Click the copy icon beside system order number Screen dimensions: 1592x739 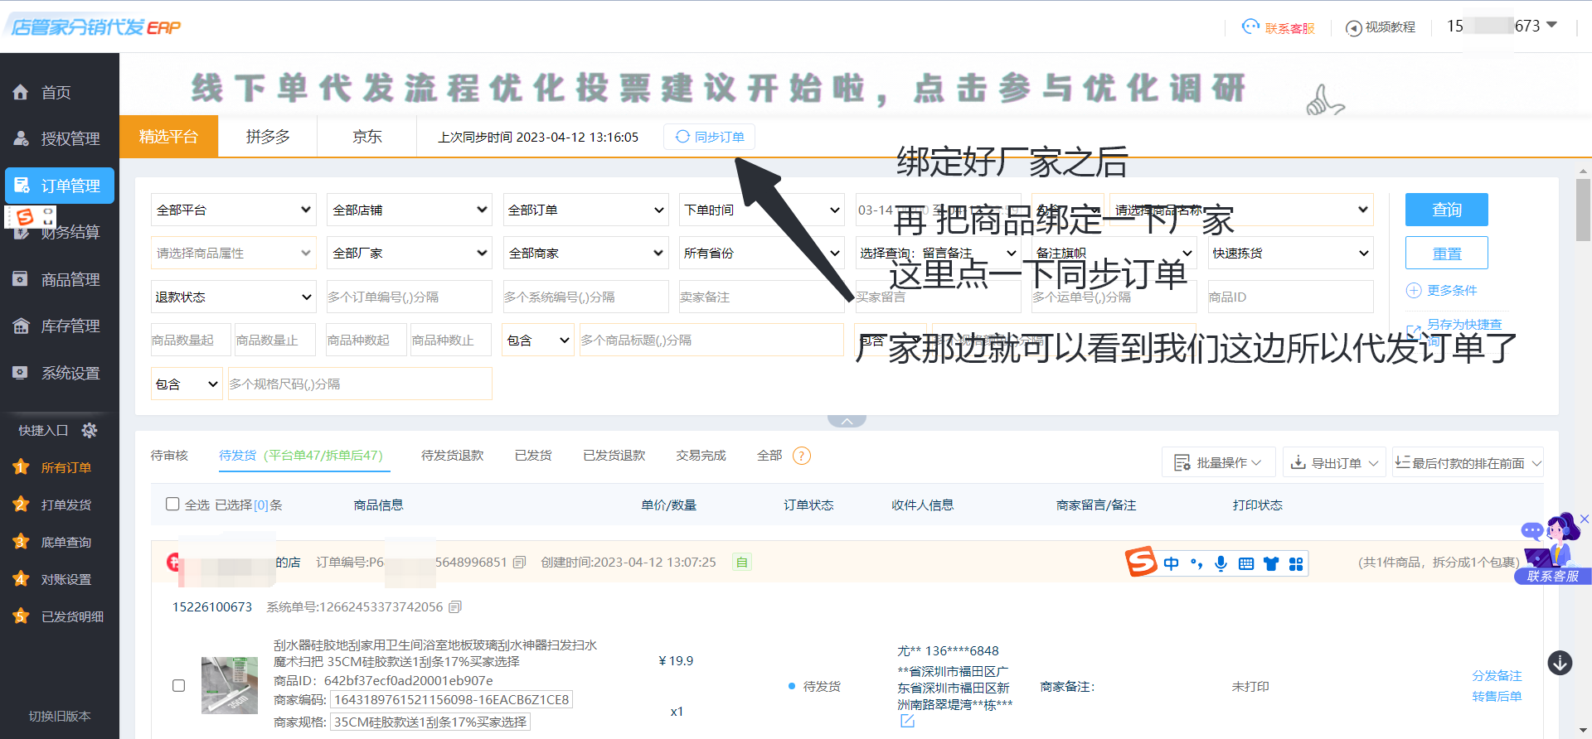455,607
